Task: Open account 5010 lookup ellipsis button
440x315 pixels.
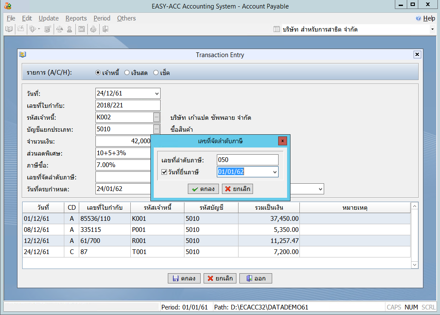Action: pyautogui.click(x=157, y=129)
